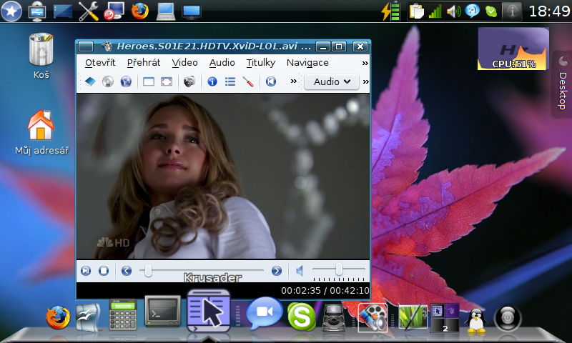Image resolution: width=572 pixels, height=343 pixels.
Task: Open the terminal in the dock
Action: pyautogui.click(x=163, y=311)
